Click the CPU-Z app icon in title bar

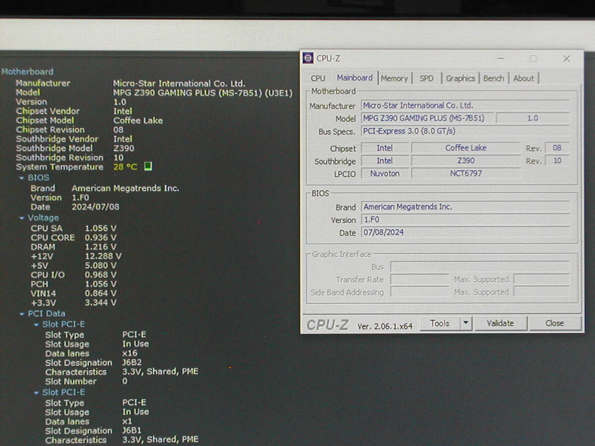(308, 58)
